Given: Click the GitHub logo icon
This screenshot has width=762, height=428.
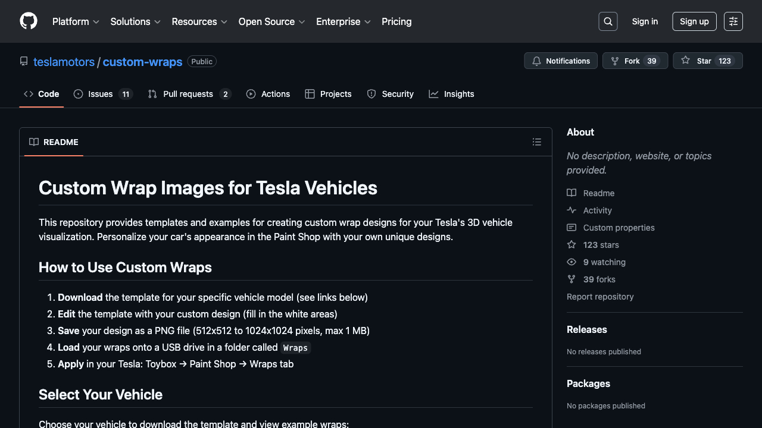Looking at the screenshot, I should tap(29, 21).
